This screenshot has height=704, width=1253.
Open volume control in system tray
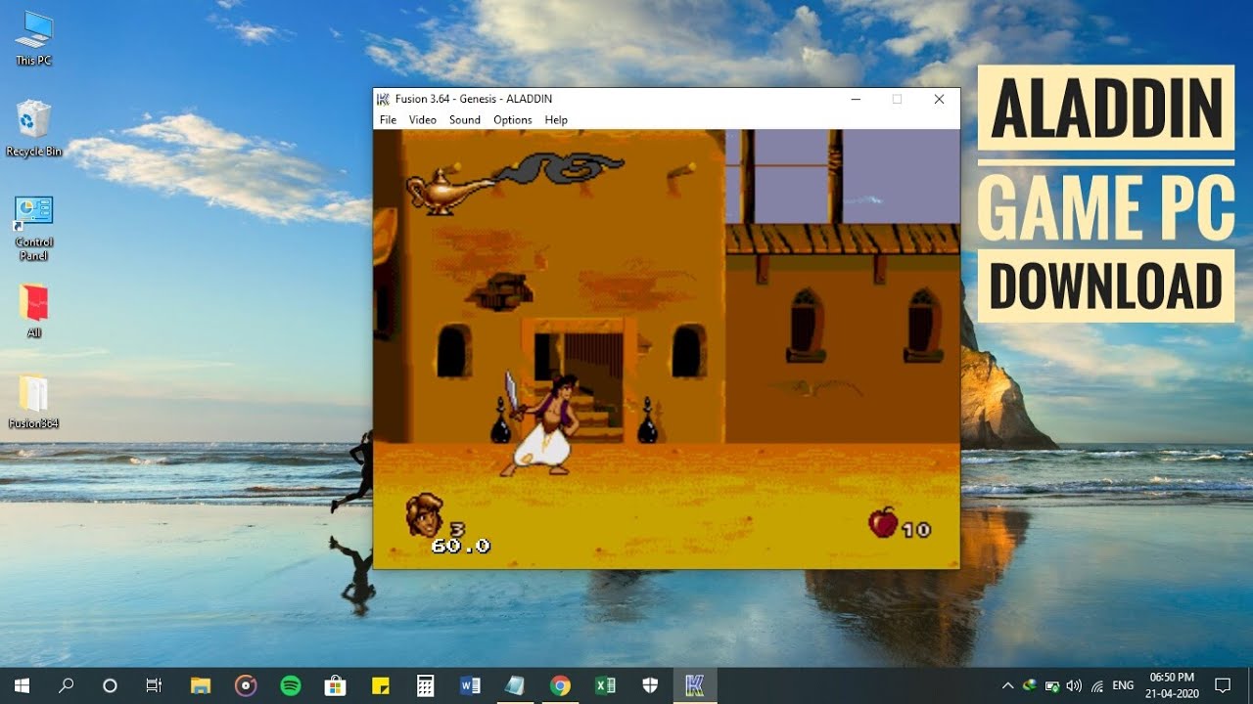[1074, 685]
